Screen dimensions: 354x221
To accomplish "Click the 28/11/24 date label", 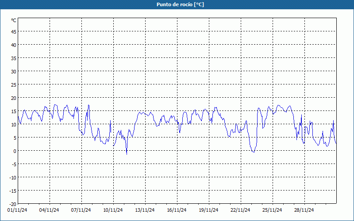I will pyautogui.click(x=304, y=210).
